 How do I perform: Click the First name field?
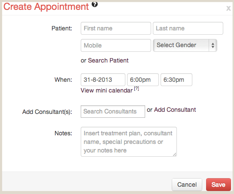116,28
